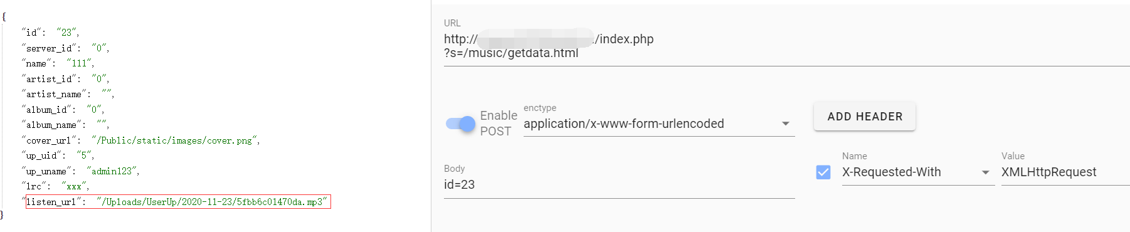Click the up_uname admin123 value

(113, 171)
